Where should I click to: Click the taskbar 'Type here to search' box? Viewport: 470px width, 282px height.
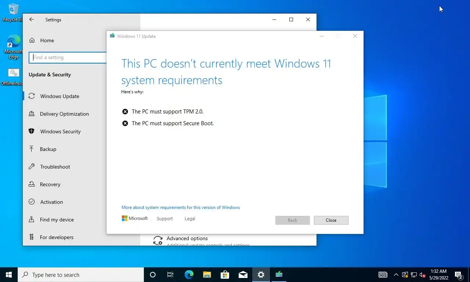81,275
